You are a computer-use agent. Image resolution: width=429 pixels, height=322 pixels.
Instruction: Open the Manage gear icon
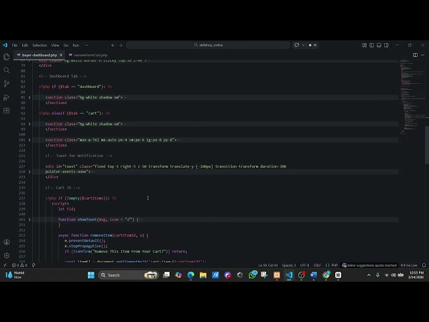point(7,255)
